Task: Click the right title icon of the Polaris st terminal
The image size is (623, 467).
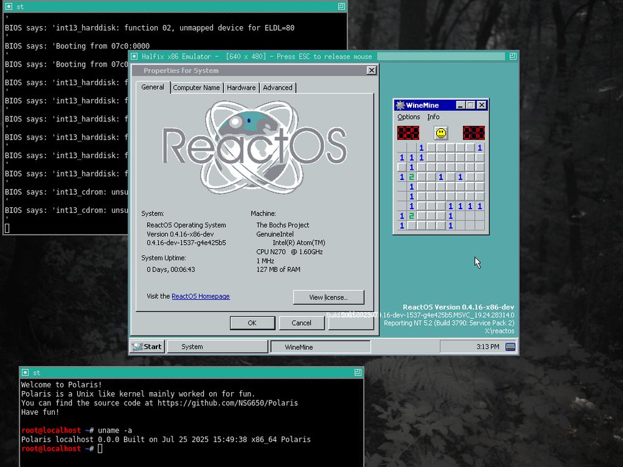Action: (358, 372)
